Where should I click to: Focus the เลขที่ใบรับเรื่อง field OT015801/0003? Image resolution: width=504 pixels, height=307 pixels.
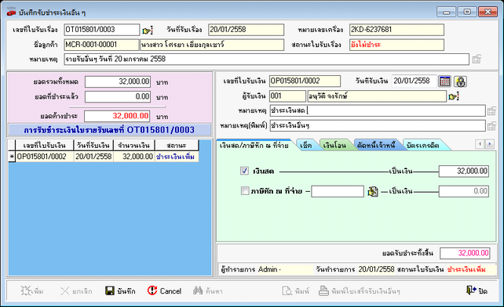coord(101,30)
